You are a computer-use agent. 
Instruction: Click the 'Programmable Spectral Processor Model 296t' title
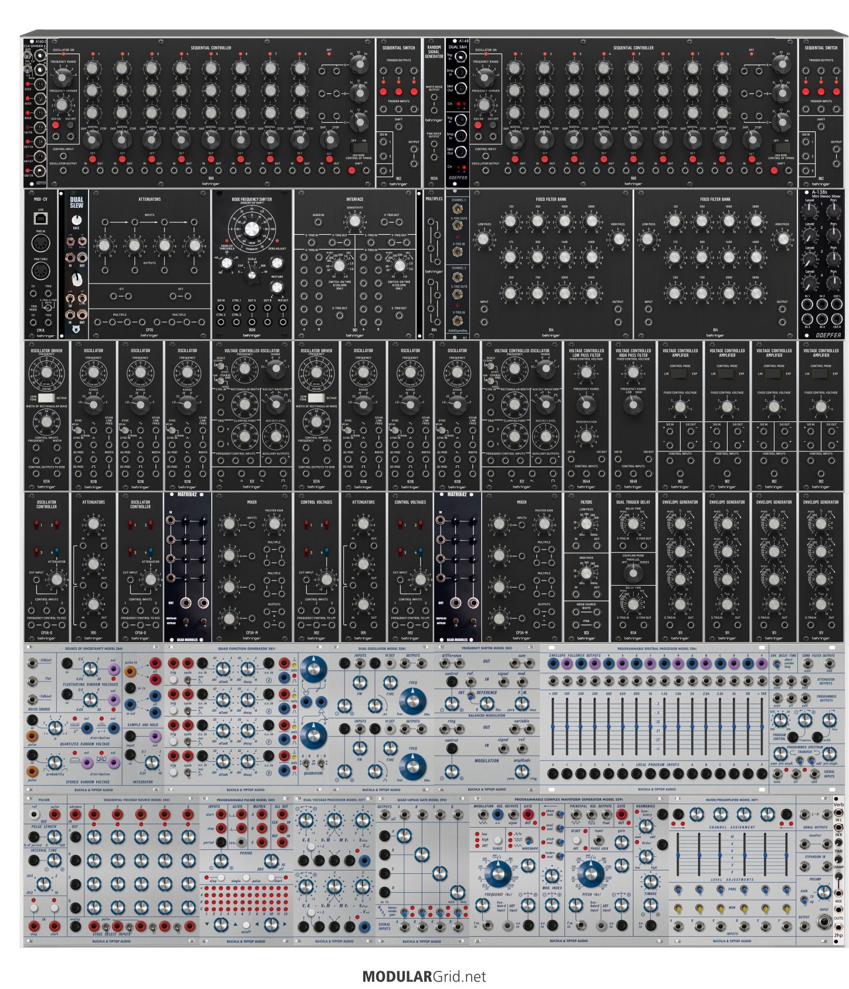tap(657, 649)
